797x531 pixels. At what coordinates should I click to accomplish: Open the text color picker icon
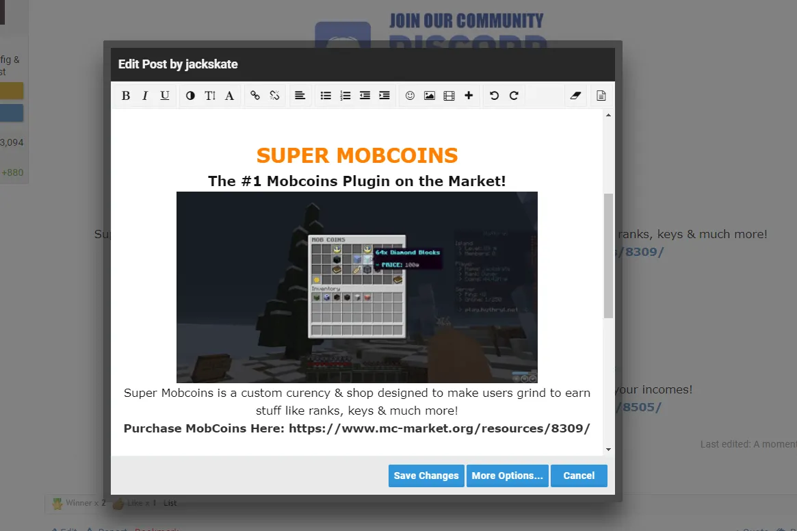[x=190, y=96]
